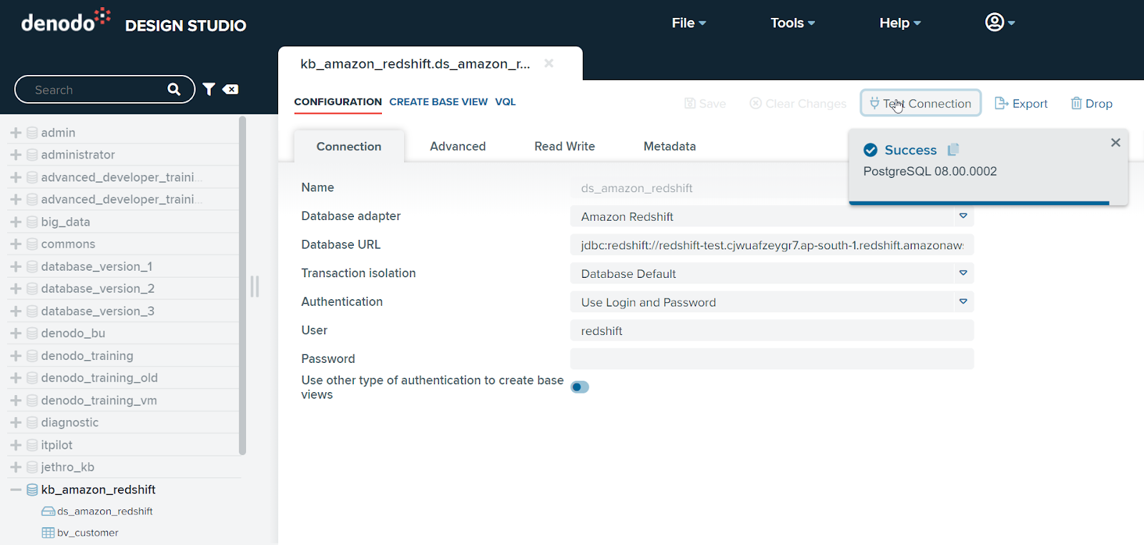
Task: Copy the Success message with clipboard icon
Action: [953, 150]
